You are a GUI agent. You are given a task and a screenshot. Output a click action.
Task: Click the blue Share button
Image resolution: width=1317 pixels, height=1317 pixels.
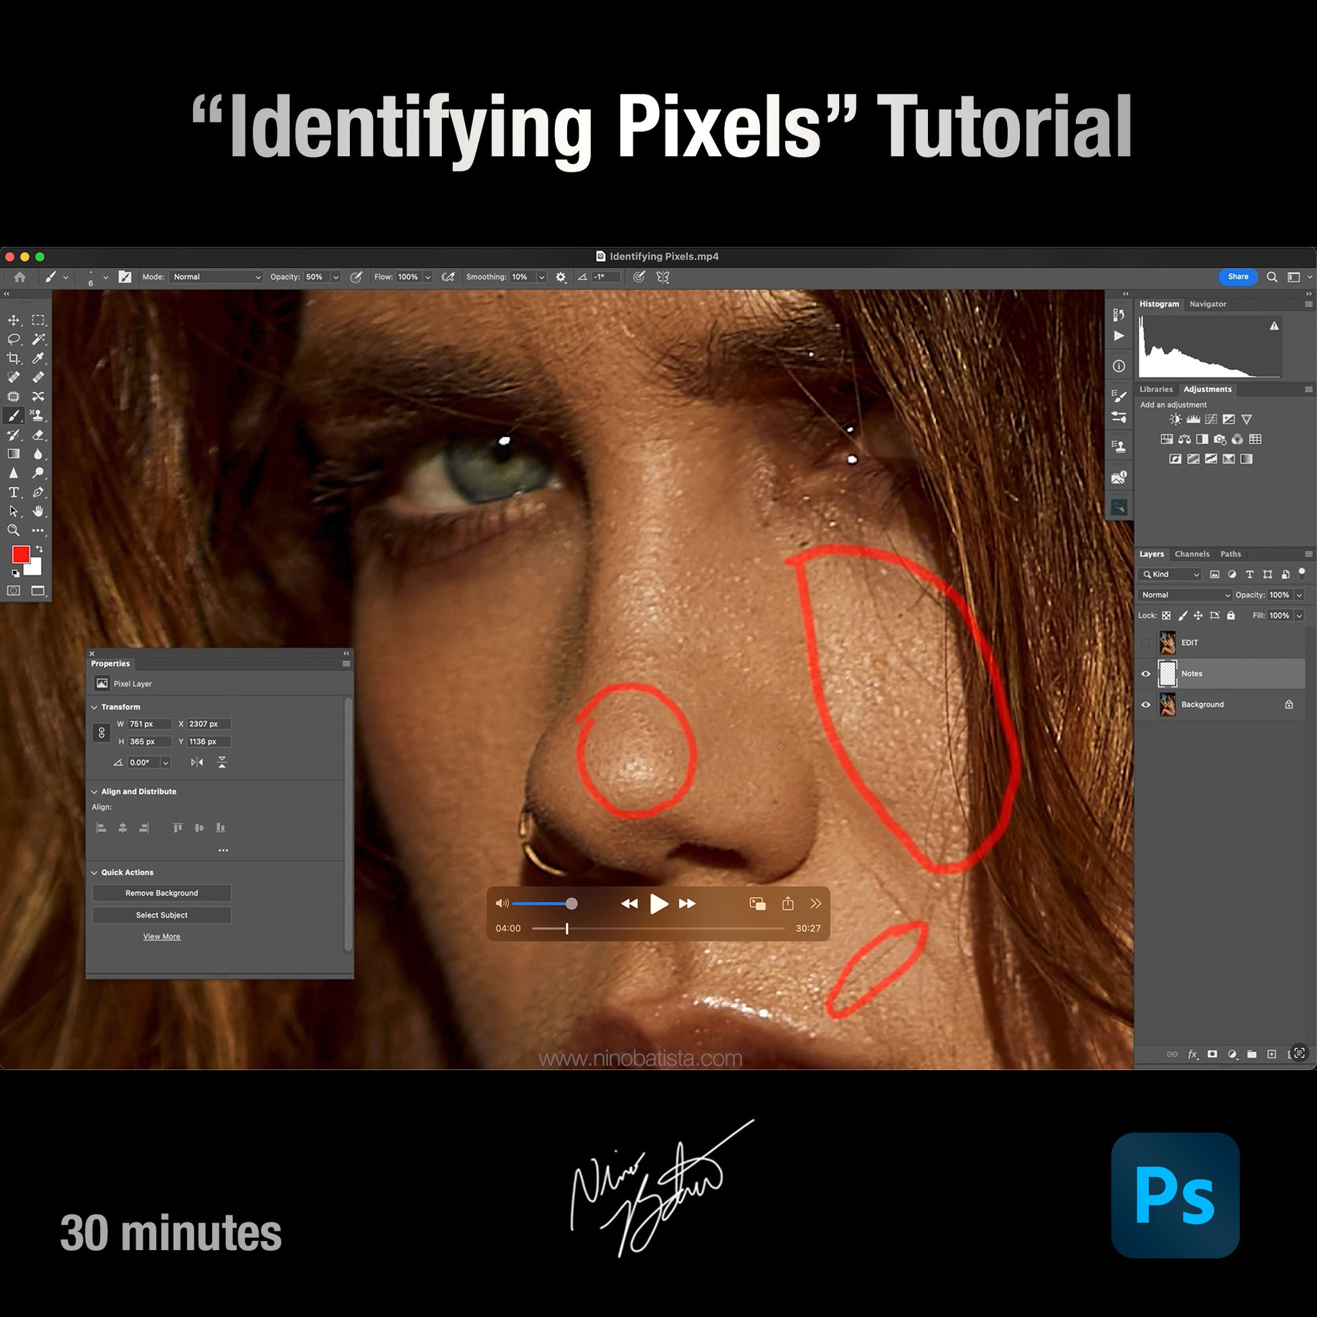click(x=1238, y=277)
